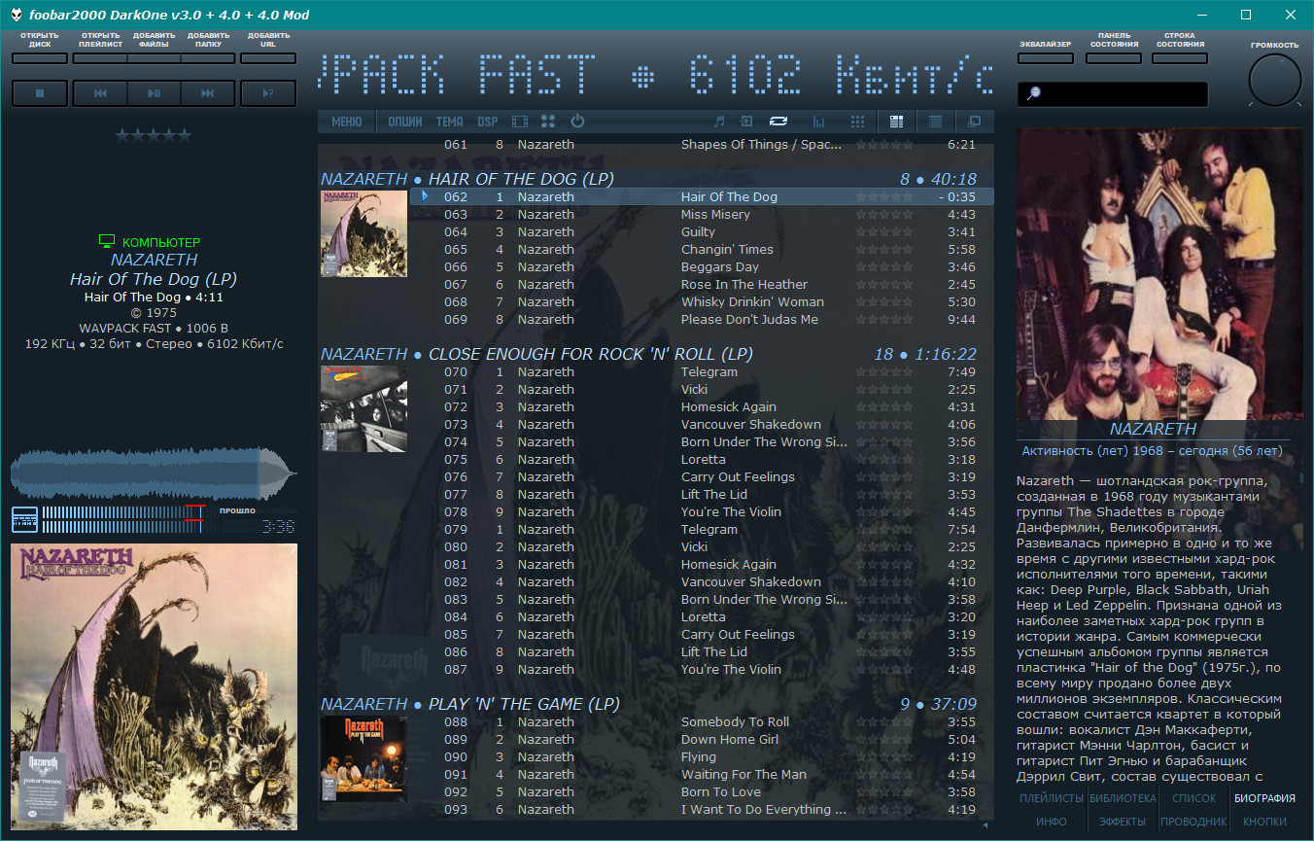Select the plain list view icon
Screen dimensions: 1314x841
[x=935, y=122]
